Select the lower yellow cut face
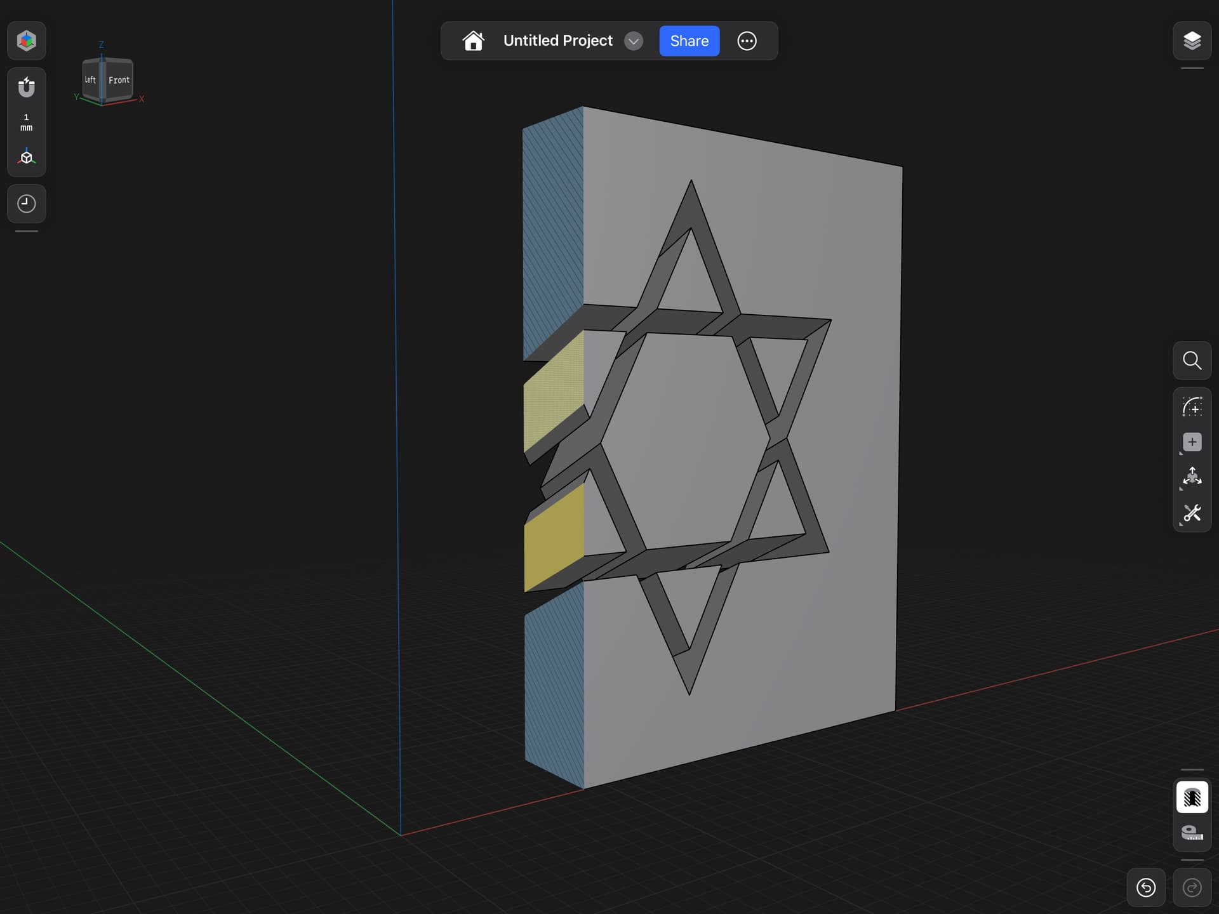Viewport: 1219px width, 914px height. (554, 538)
